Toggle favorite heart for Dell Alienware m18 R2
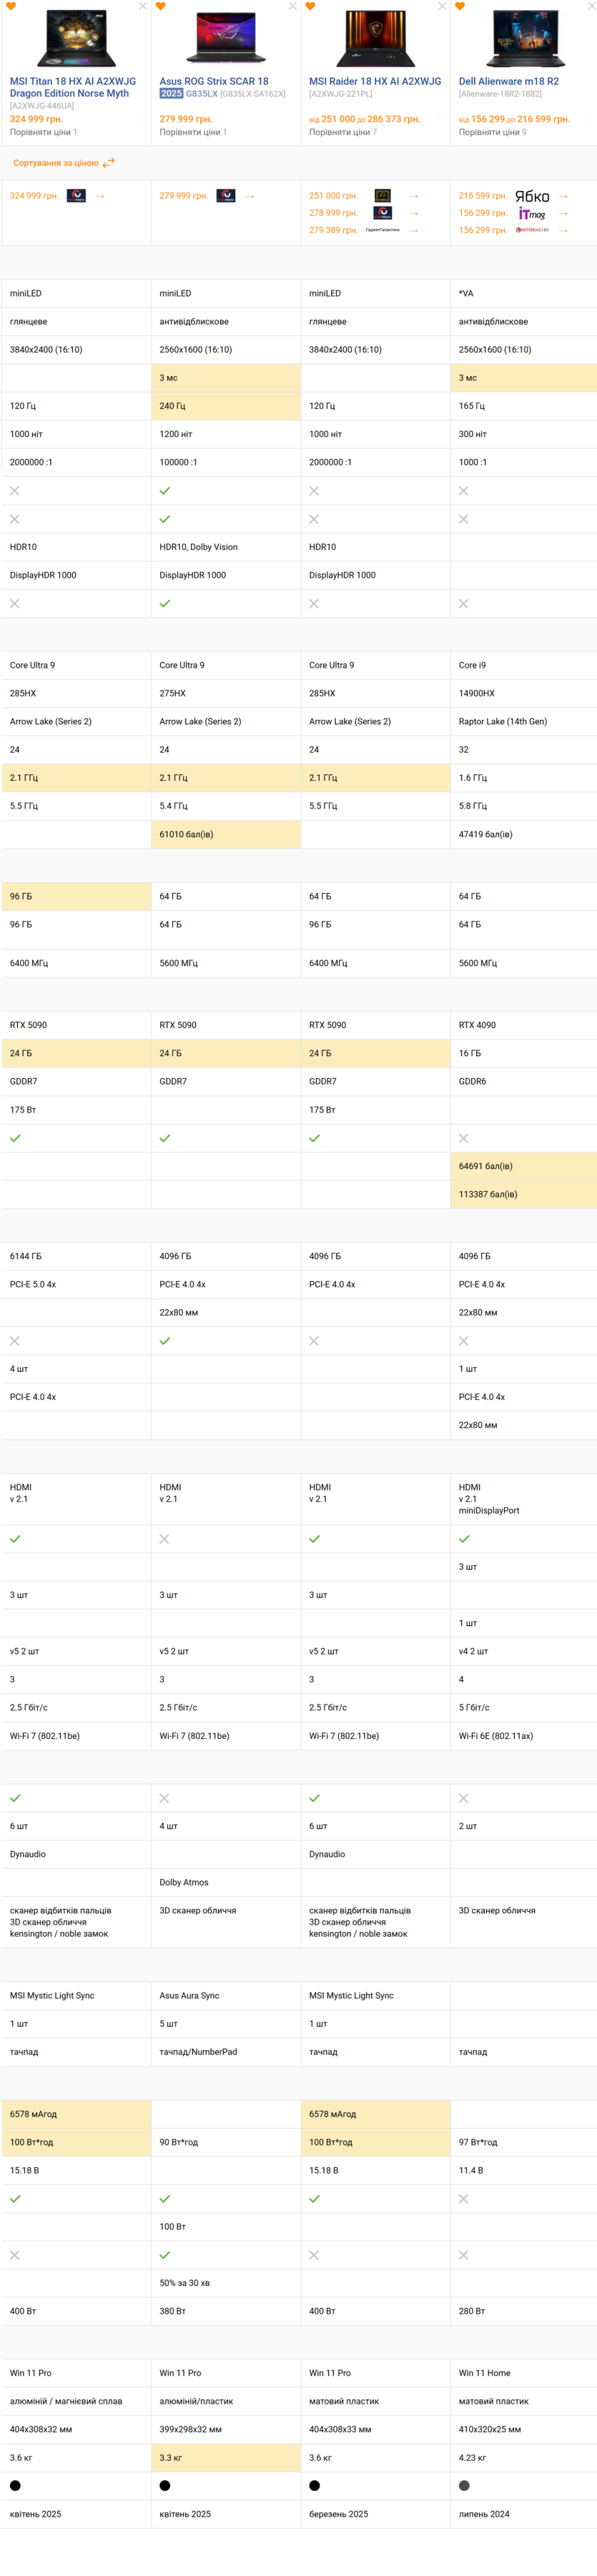The height and width of the screenshot is (2576, 597). (460, 7)
